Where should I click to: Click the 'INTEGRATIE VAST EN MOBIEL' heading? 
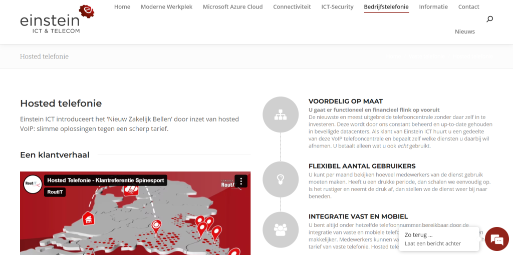point(358,216)
